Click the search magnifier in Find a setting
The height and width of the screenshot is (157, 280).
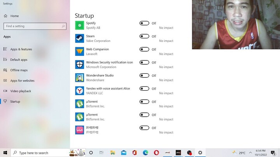coord(63,26)
